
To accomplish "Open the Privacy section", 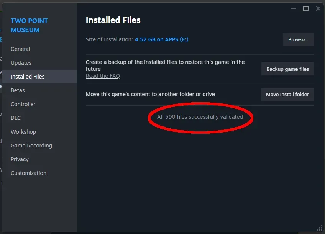I will click(20, 159).
